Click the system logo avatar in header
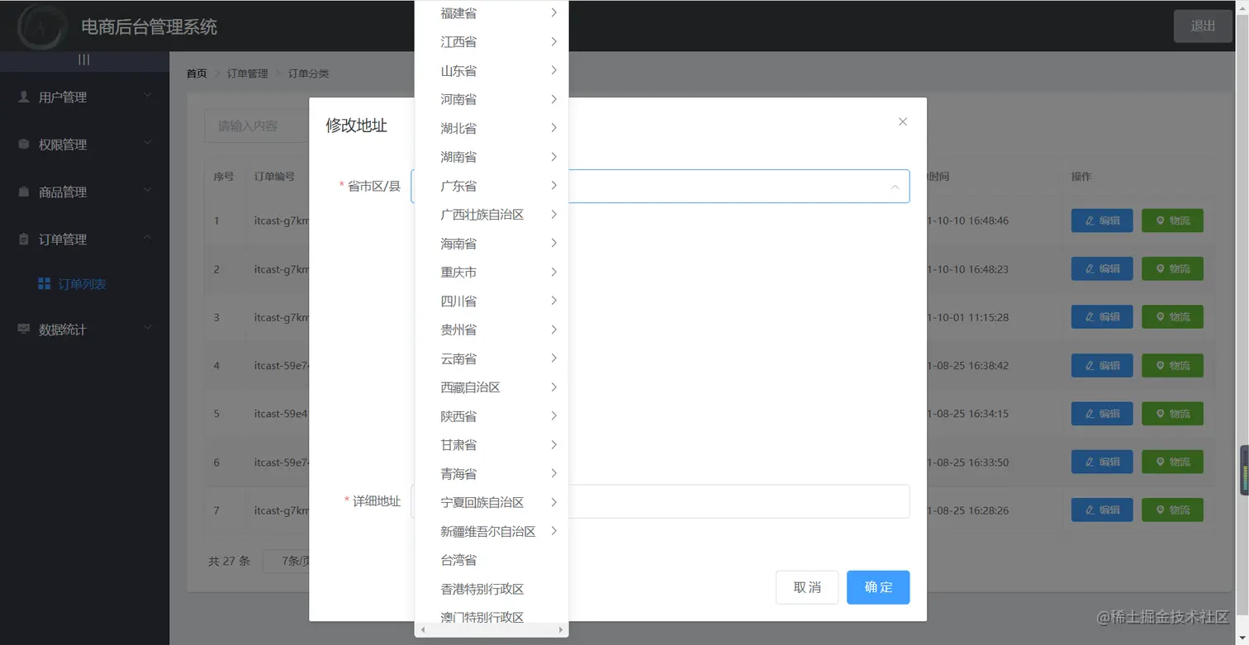The width and height of the screenshot is (1249, 645). 42,26
